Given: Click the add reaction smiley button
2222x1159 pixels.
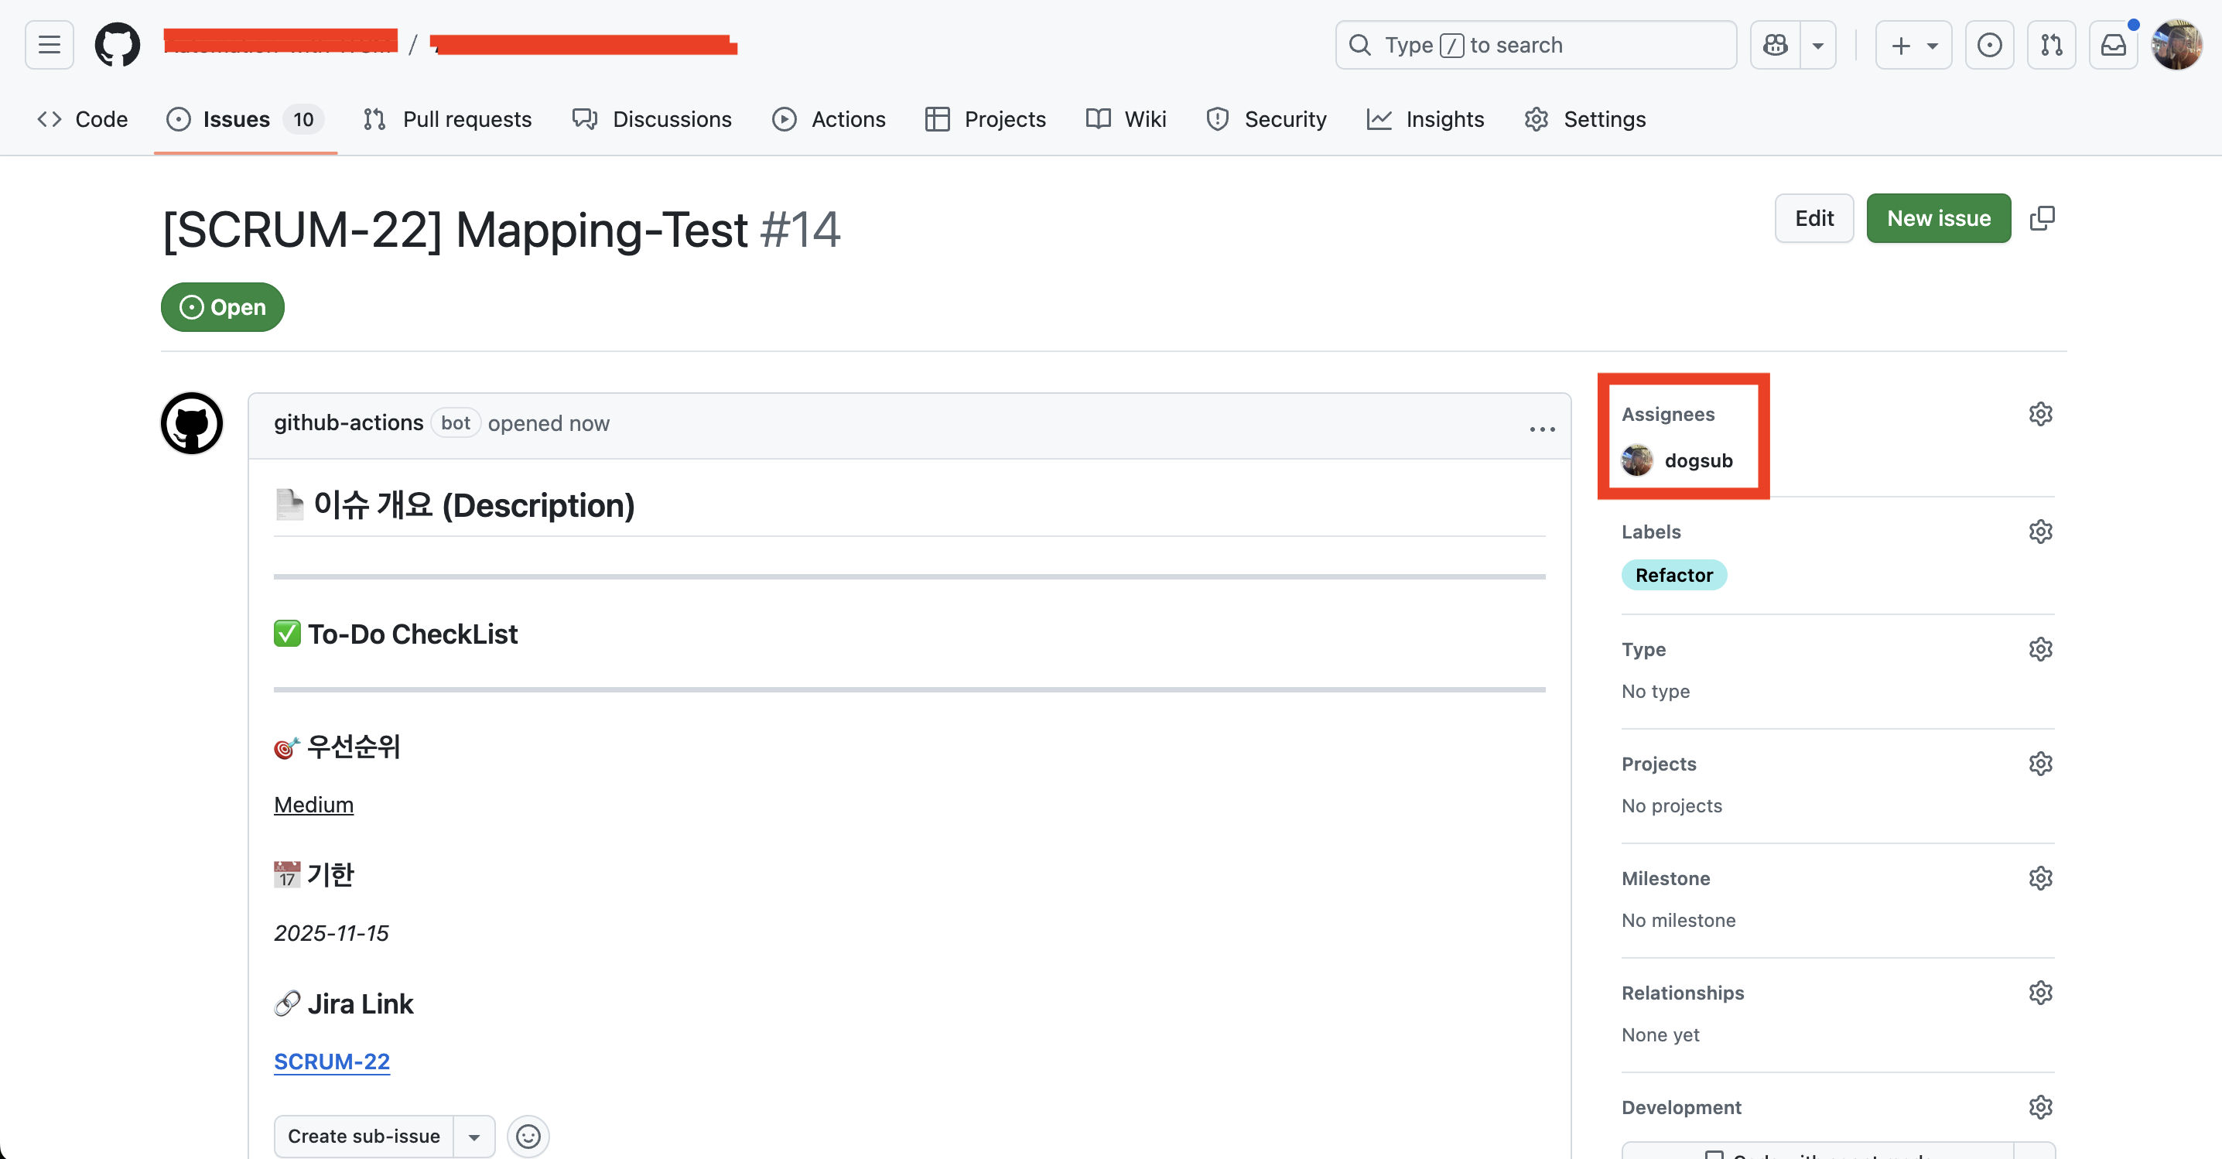Looking at the screenshot, I should [528, 1136].
